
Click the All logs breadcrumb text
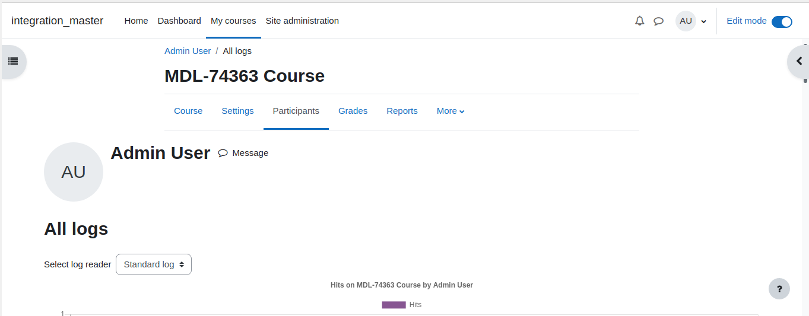pyautogui.click(x=237, y=51)
